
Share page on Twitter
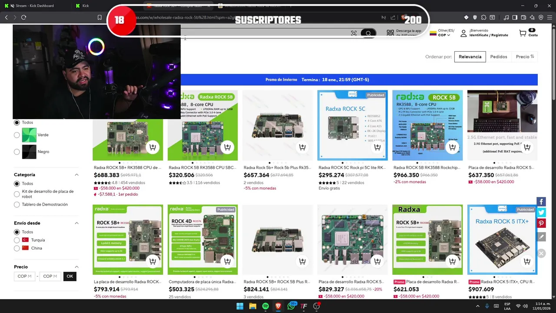[541, 213]
